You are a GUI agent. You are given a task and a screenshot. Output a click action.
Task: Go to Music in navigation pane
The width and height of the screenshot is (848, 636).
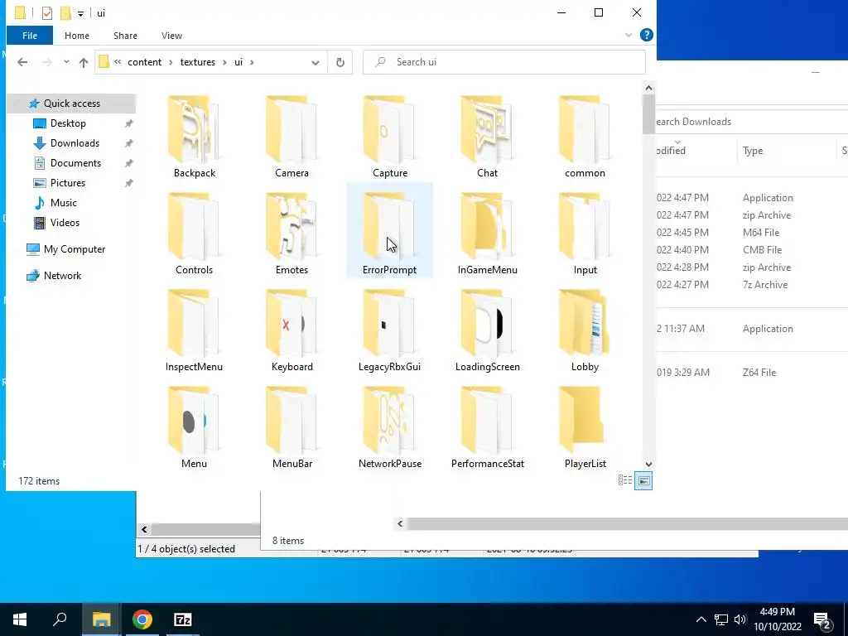(63, 203)
